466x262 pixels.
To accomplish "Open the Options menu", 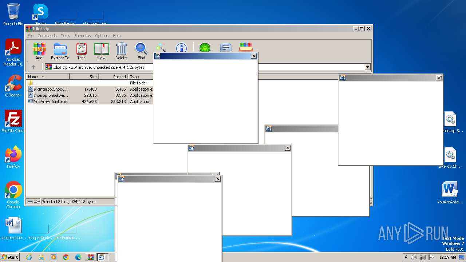I will click(x=102, y=36).
